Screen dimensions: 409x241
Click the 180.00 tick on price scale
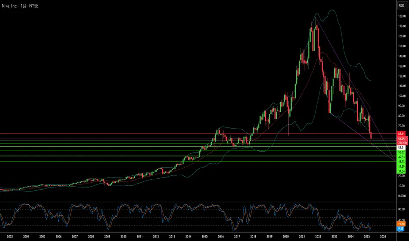point(402,16)
